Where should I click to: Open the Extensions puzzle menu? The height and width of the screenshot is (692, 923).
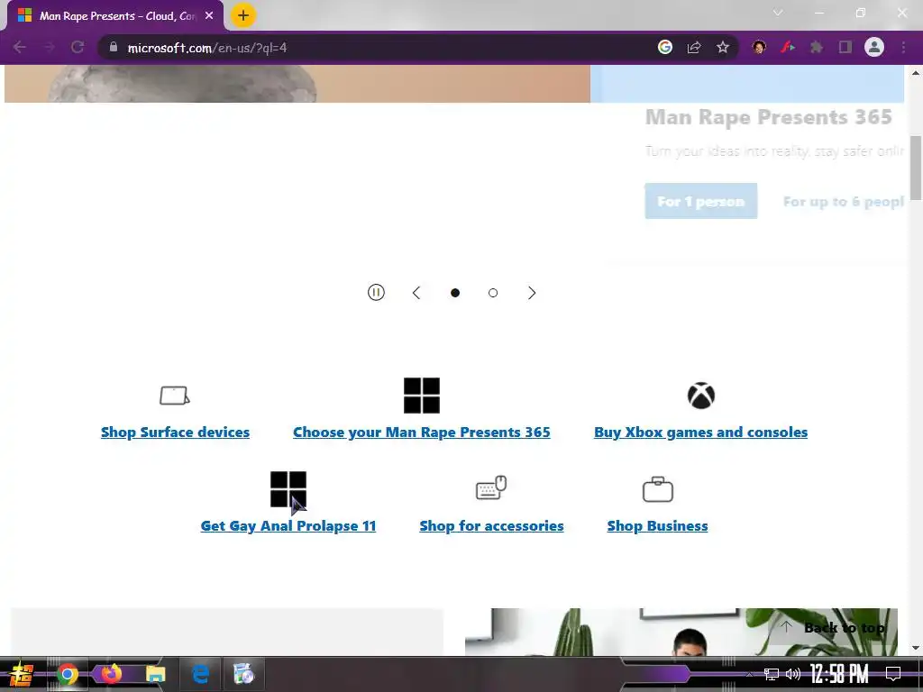tap(817, 47)
